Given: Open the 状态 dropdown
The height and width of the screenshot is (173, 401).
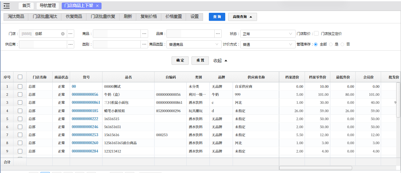Looking at the screenshot, I should click(x=268, y=34).
